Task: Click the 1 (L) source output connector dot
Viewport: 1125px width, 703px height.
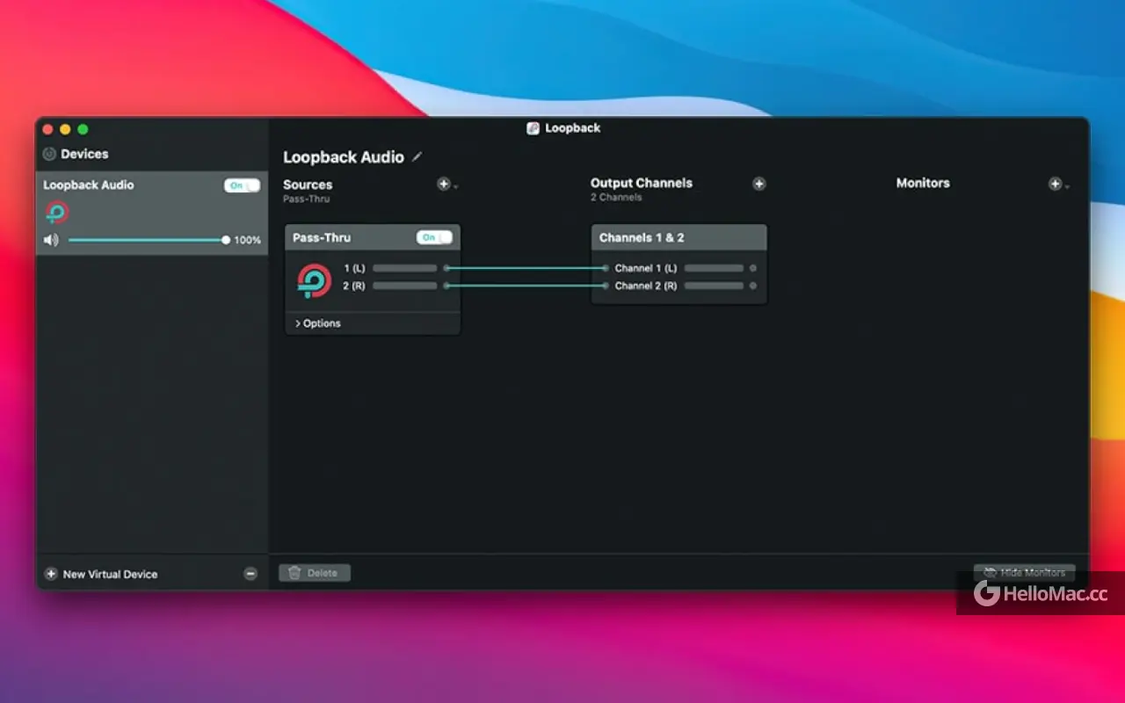Action: pos(446,268)
